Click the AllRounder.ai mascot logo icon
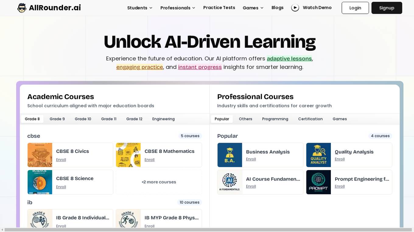This screenshot has height=232, width=414. click(x=22, y=8)
